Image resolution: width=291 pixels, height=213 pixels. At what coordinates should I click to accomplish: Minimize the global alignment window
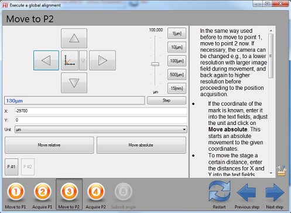click(258, 4)
